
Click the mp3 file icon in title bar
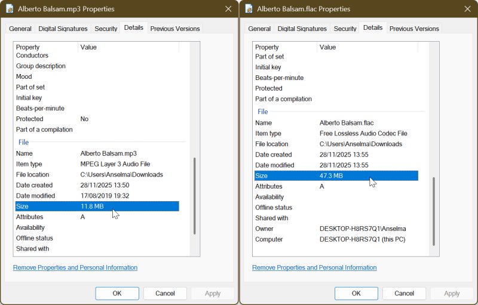coord(10,9)
